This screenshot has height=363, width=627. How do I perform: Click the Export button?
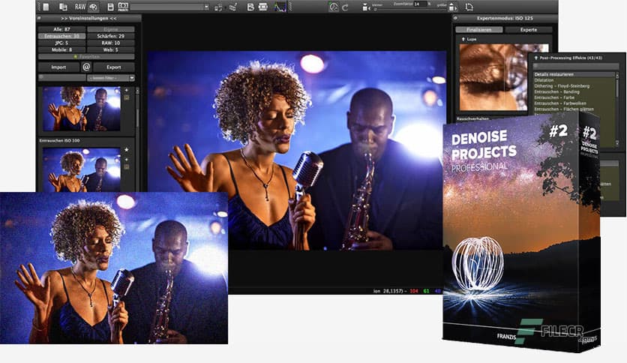pyautogui.click(x=114, y=67)
